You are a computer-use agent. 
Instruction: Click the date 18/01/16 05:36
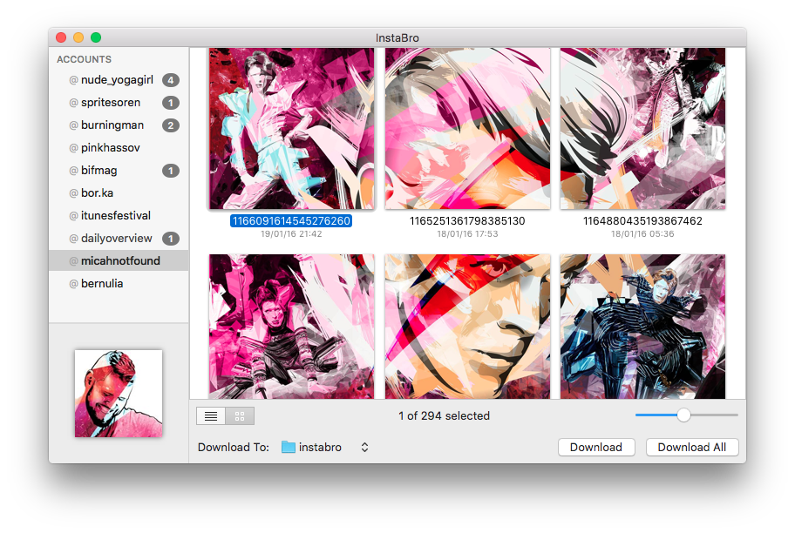click(642, 234)
